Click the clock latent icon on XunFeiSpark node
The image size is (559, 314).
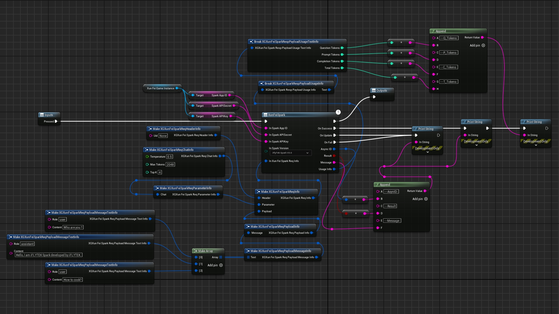point(338,112)
